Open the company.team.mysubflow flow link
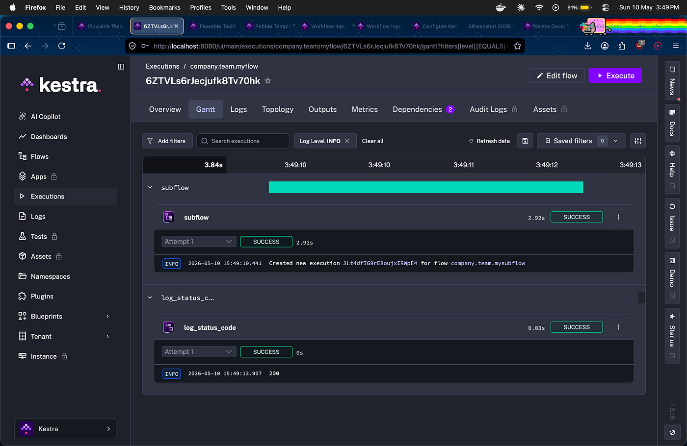The height and width of the screenshot is (446, 687). 488,263
